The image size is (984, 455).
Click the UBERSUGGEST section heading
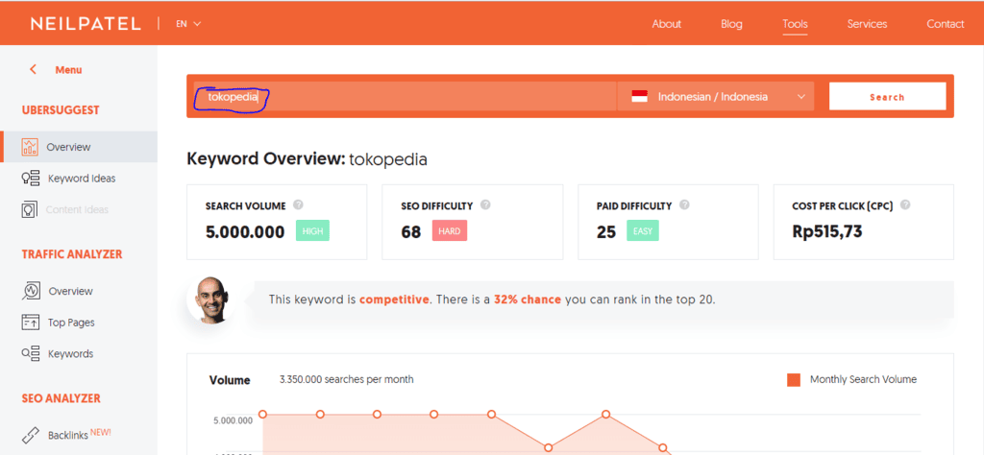click(61, 110)
